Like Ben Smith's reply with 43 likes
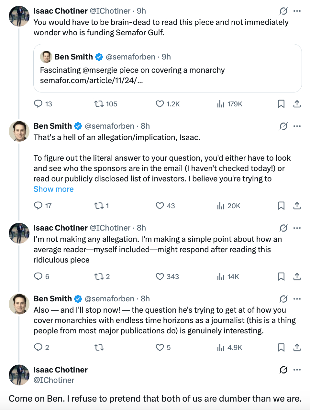This screenshot has height=410, width=310. [160, 206]
